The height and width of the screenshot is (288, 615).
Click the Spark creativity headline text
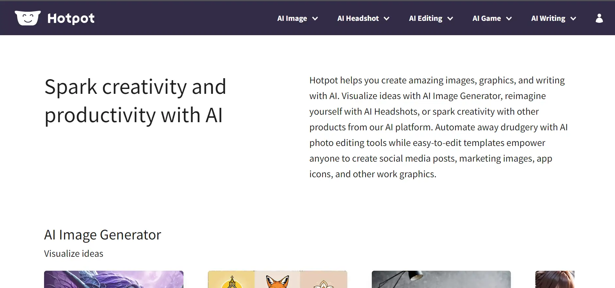click(x=135, y=101)
